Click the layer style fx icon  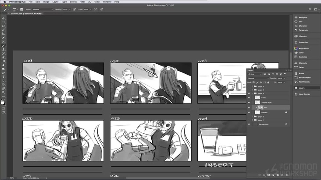click(x=264, y=175)
